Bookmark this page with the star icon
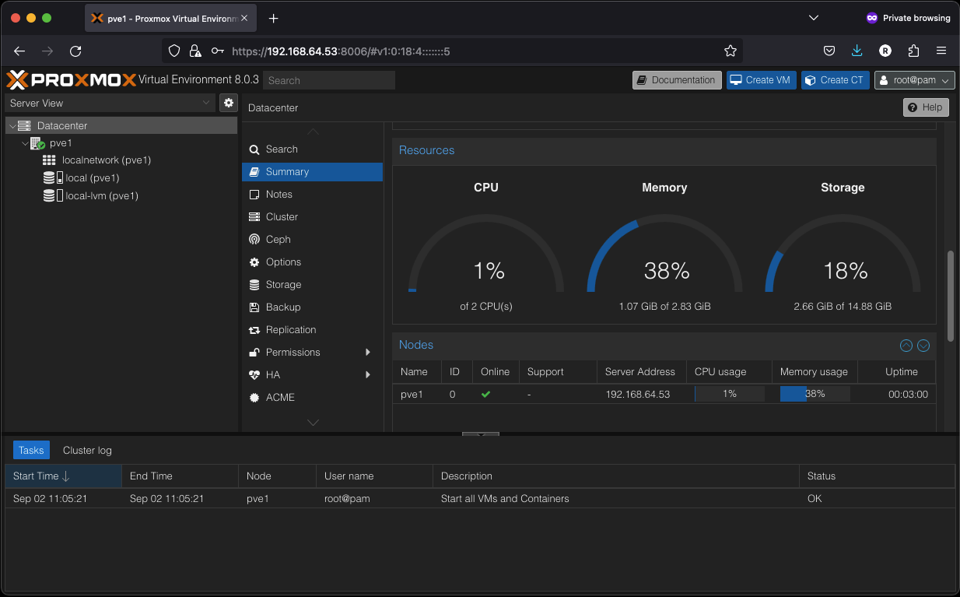 pyautogui.click(x=730, y=51)
